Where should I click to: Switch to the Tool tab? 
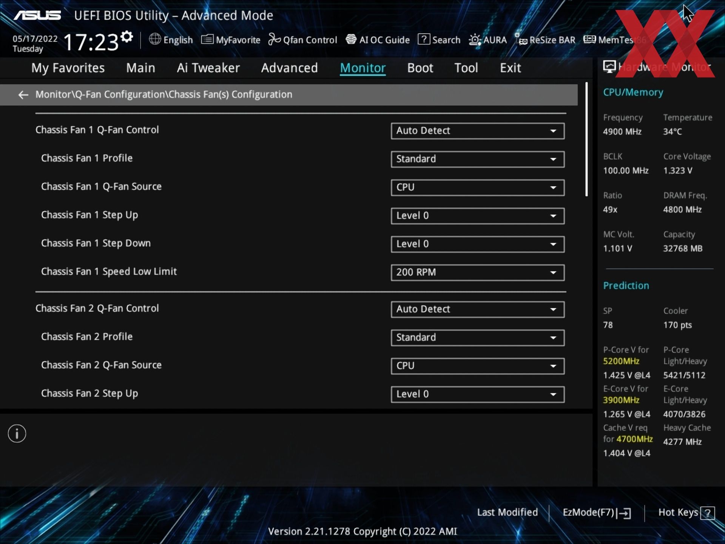[466, 68]
